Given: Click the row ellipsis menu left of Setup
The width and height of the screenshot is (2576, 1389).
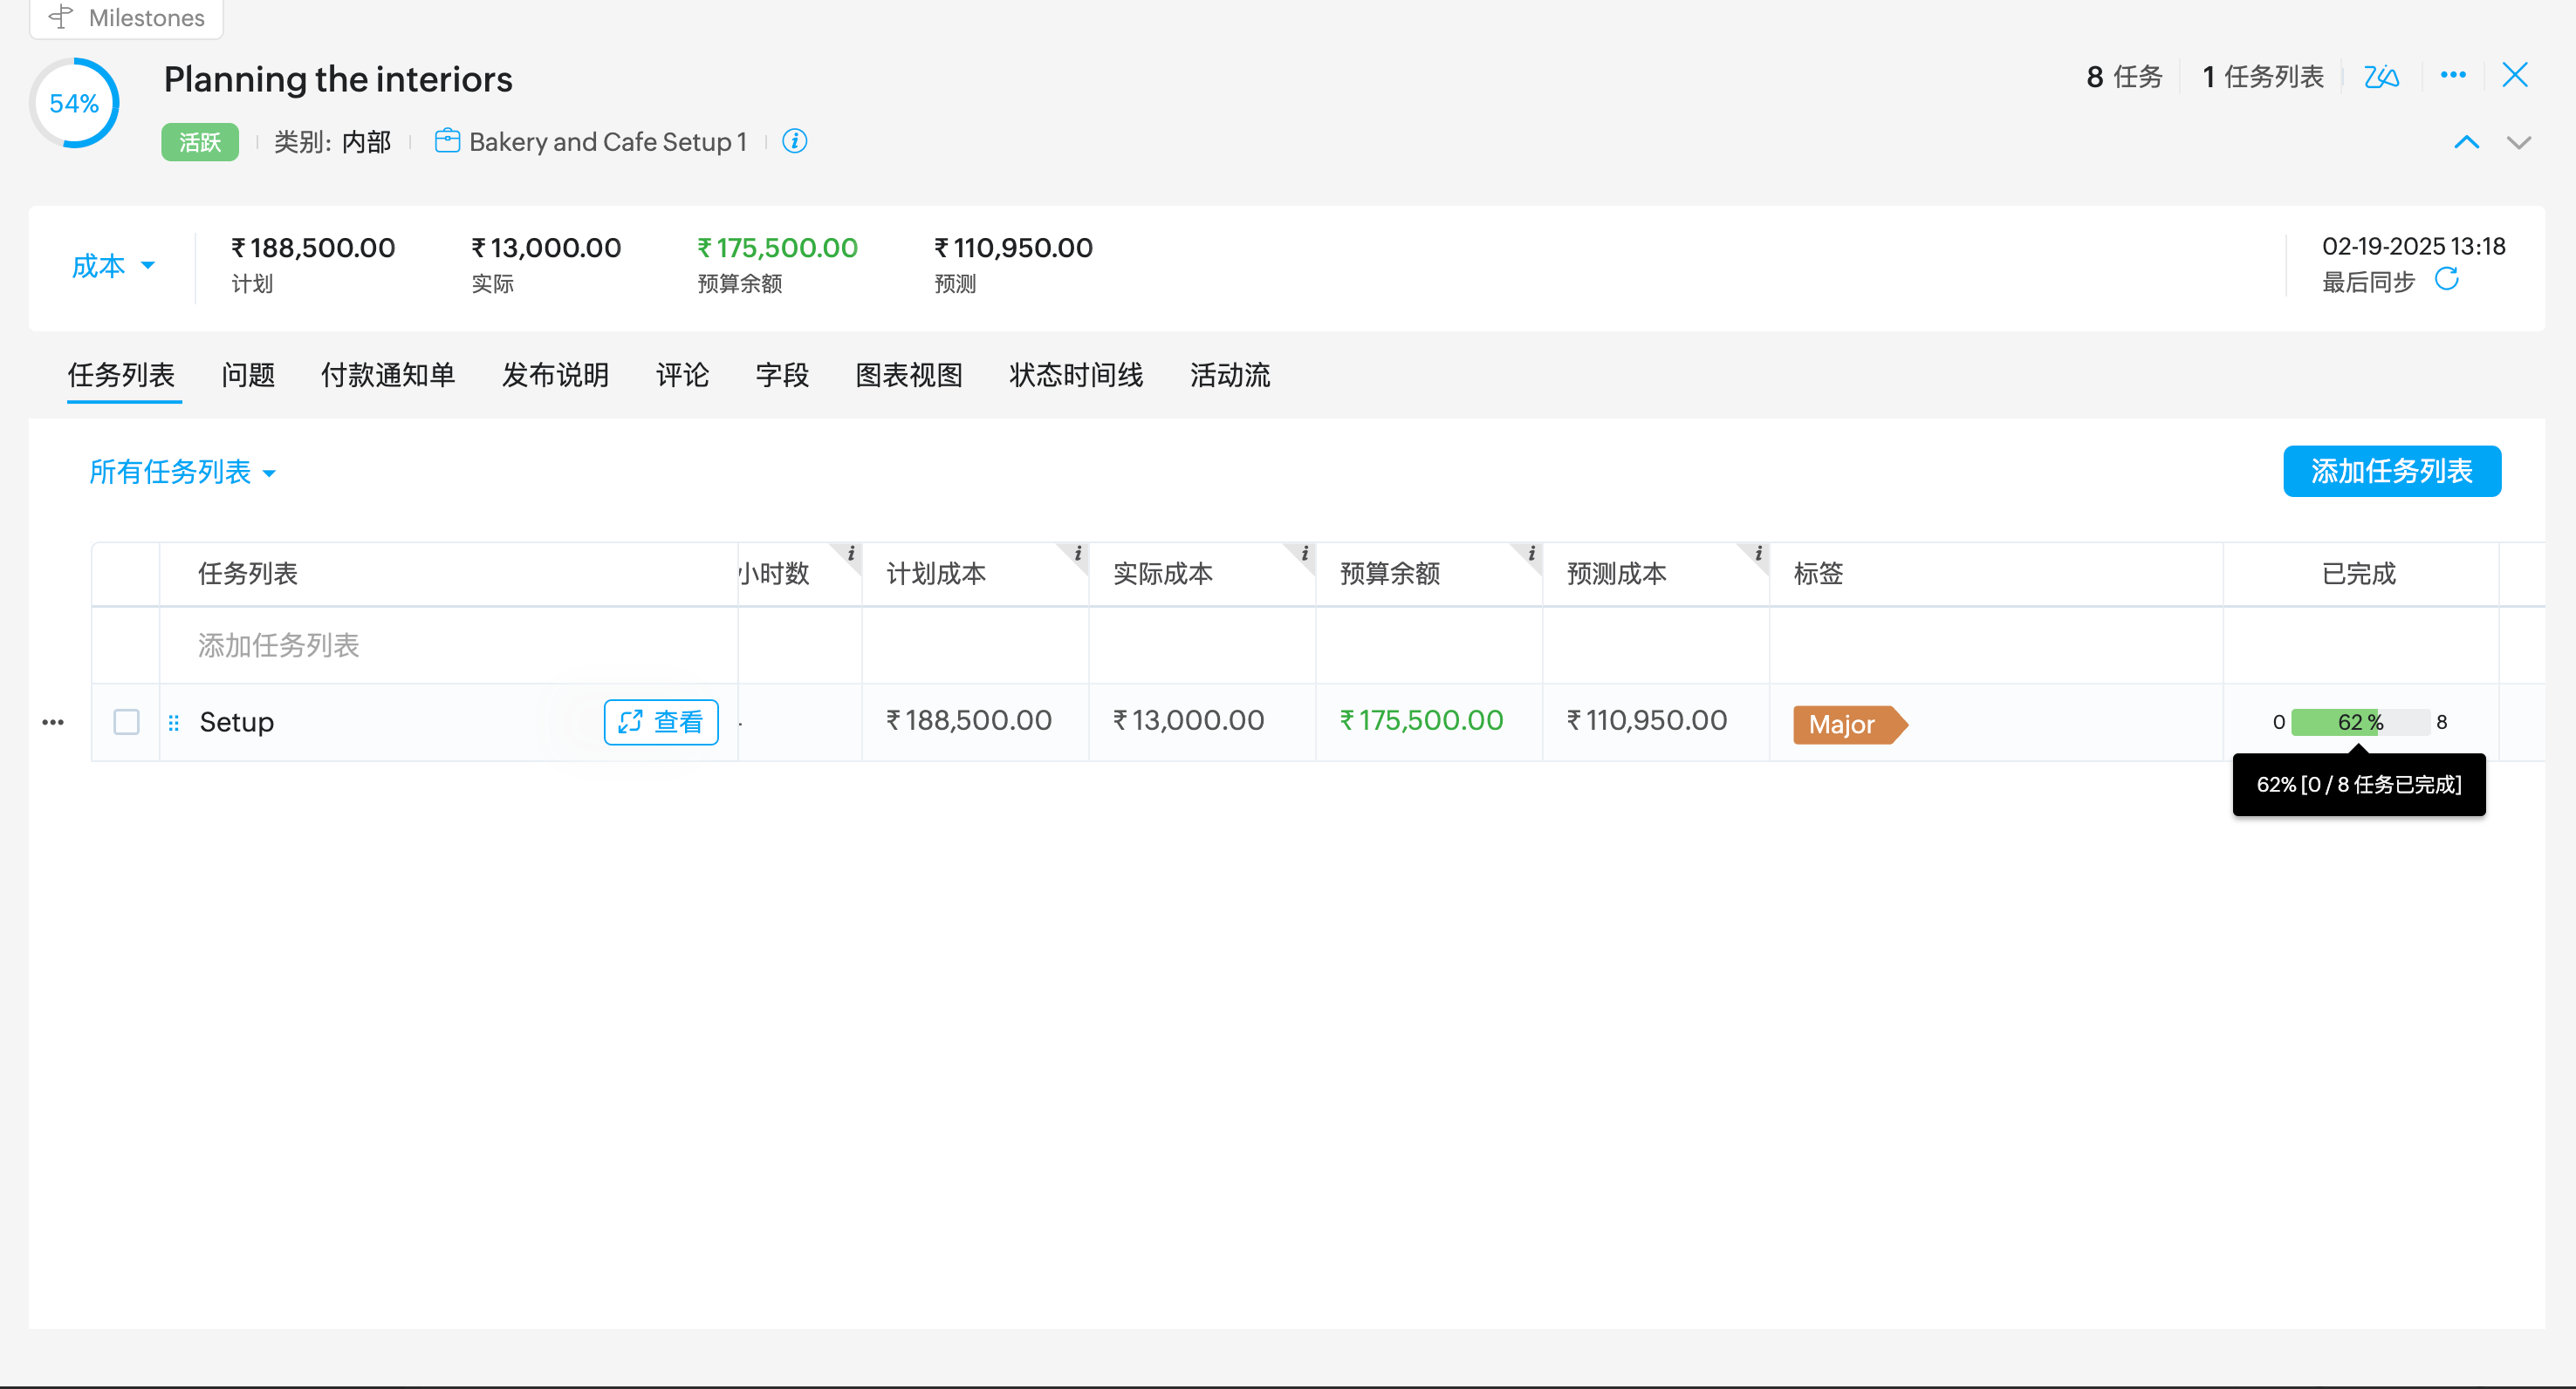Looking at the screenshot, I should click(53, 721).
